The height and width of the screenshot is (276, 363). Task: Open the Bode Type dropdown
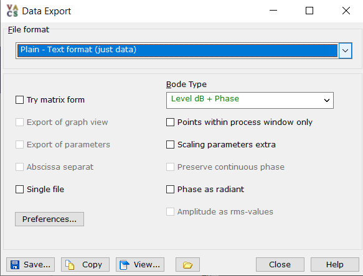[250, 100]
